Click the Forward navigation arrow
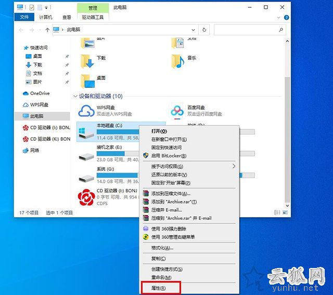 coord(32,30)
